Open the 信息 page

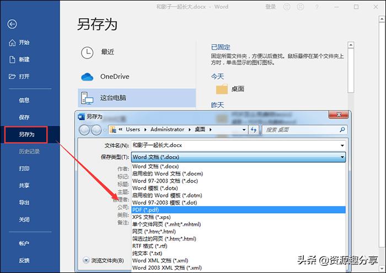[x=24, y=100]
